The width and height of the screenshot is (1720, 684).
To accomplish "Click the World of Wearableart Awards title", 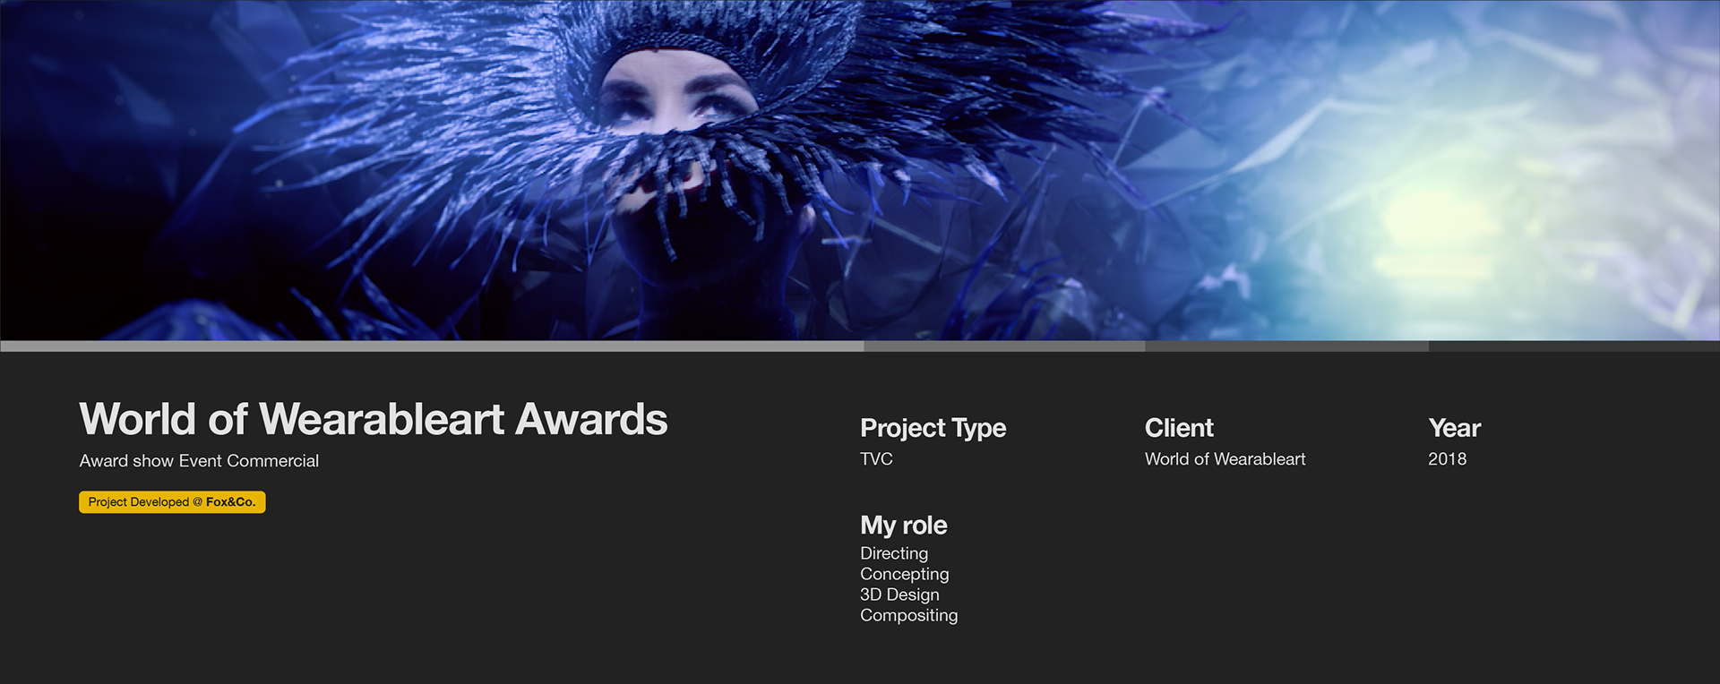I will [374, 419].
